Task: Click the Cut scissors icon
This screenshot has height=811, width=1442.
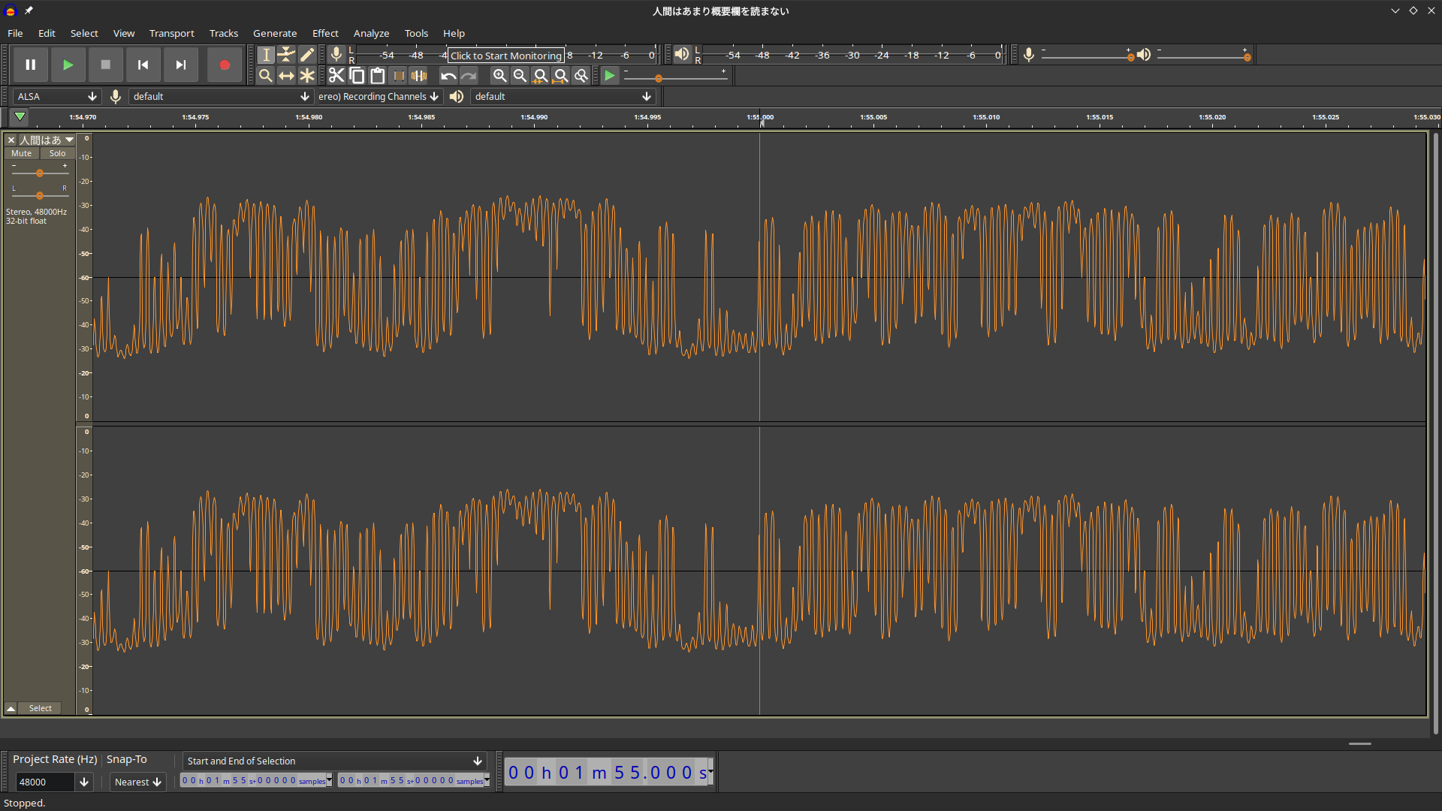Action: point(336,75)
